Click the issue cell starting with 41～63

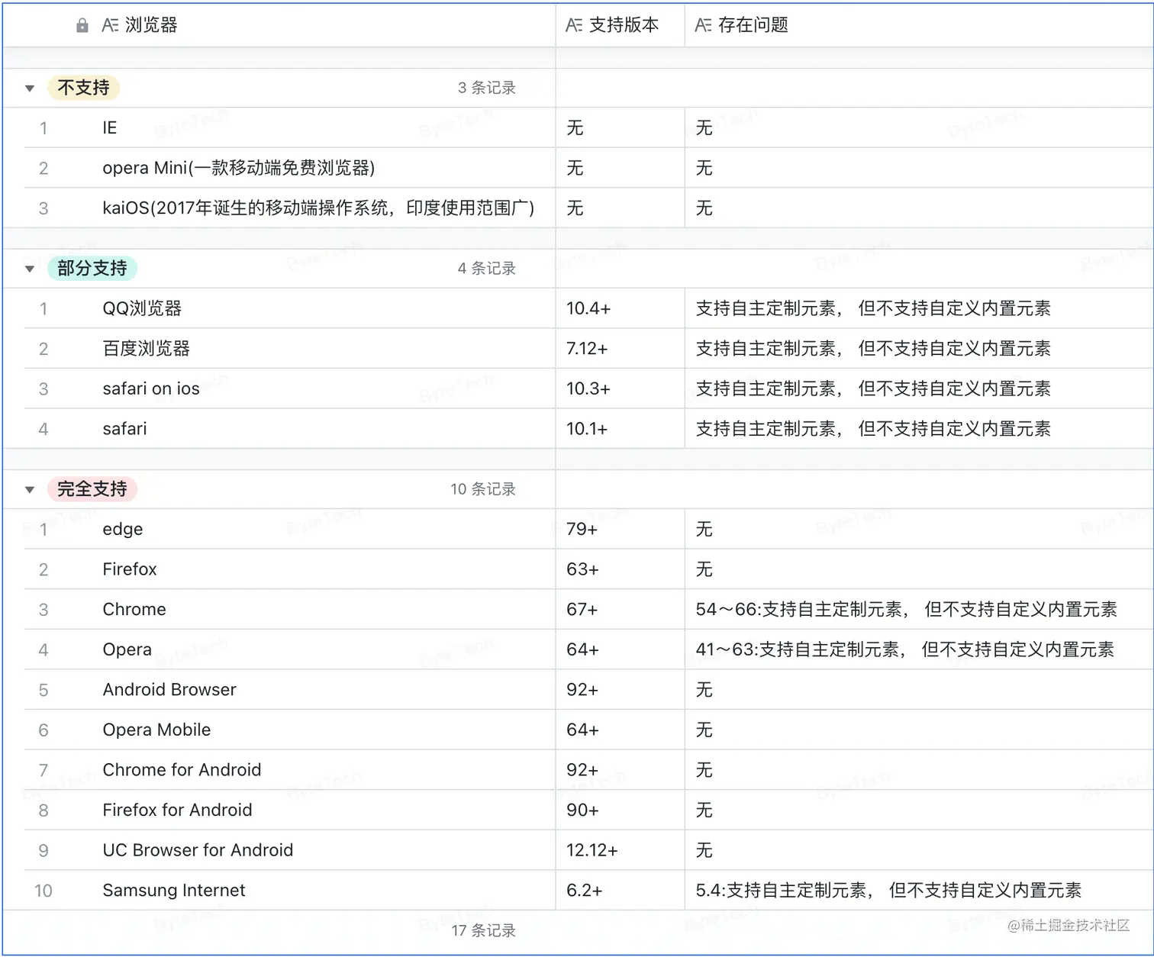coord(919,649)
